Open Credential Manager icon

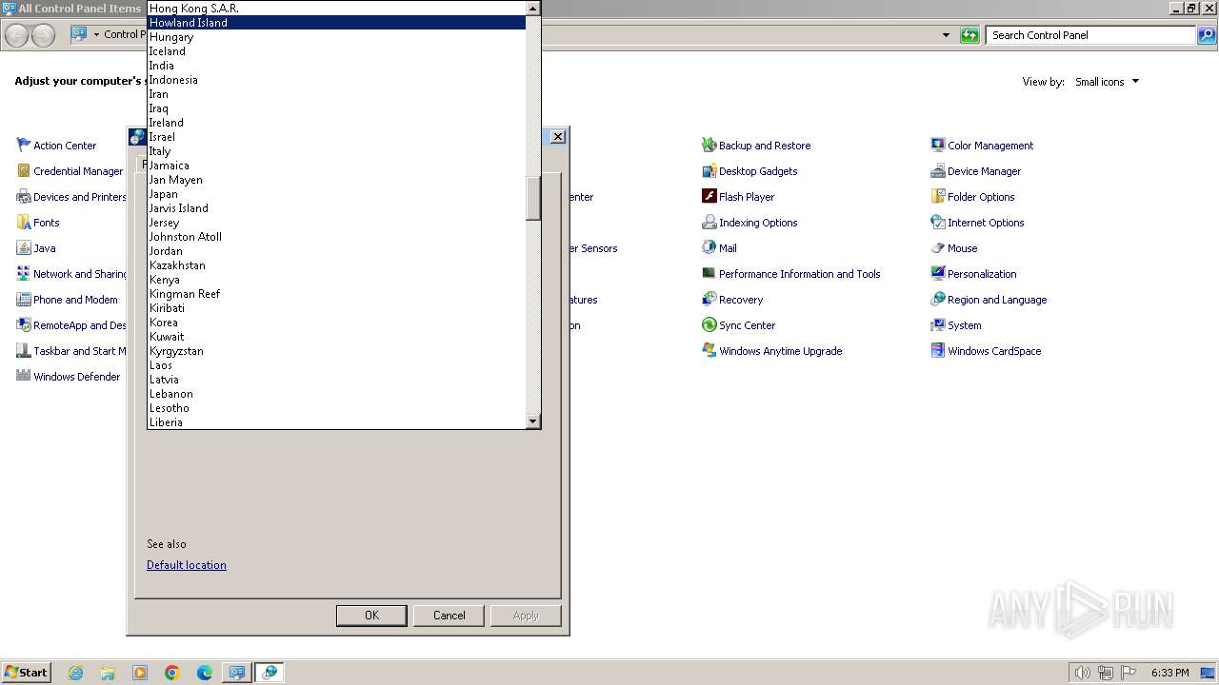[x=24, y=171]
